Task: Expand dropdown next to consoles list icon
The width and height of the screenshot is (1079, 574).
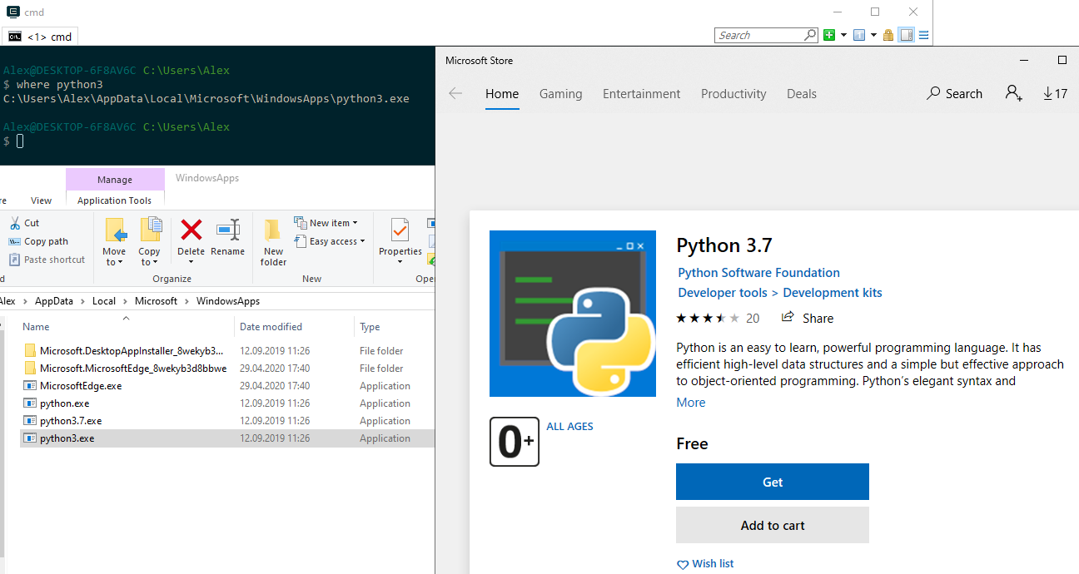Action: (873, 35)
